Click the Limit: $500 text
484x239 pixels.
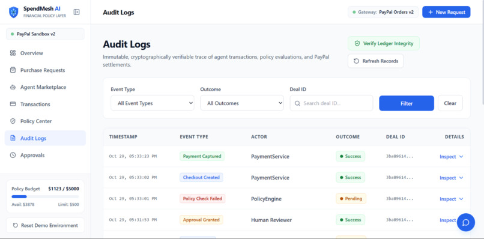point(68,204)
